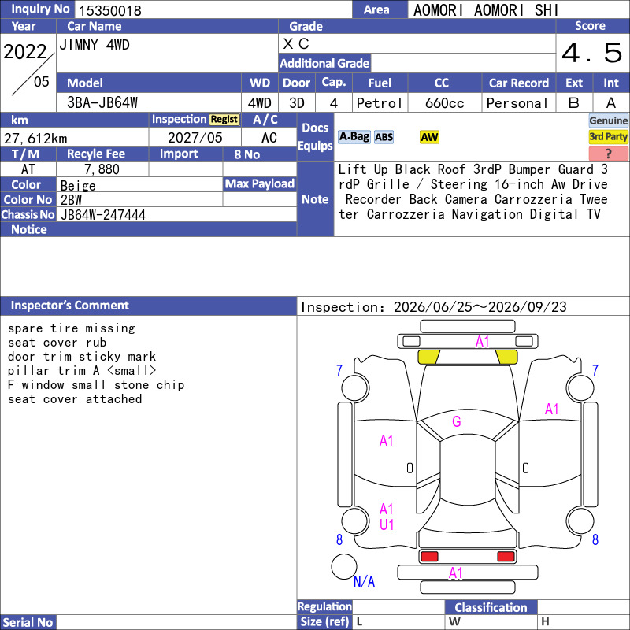Click 'door trim sticky mark' comment

(82, 357)
